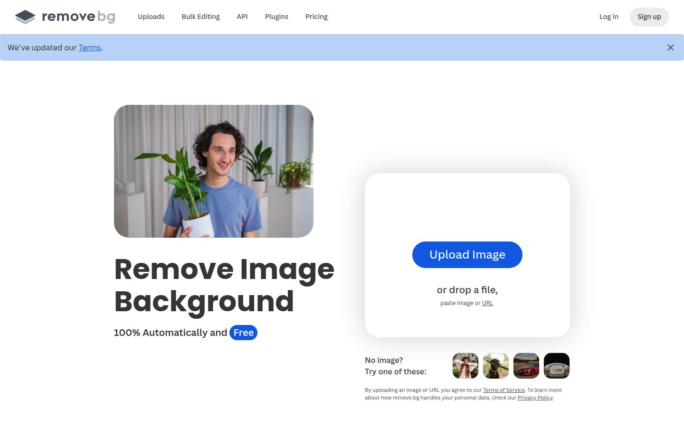Image resolution: width=684 pixels, height=427 pixels.
Task: Click the URL link to paste an image address
Action: click(x=487, y=303)
